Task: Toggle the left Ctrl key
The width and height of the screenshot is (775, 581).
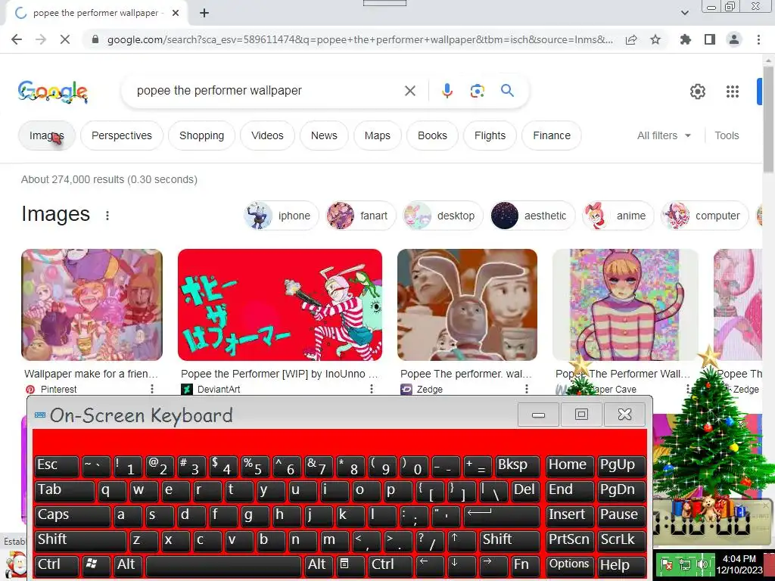Action: tap(56, 564)
